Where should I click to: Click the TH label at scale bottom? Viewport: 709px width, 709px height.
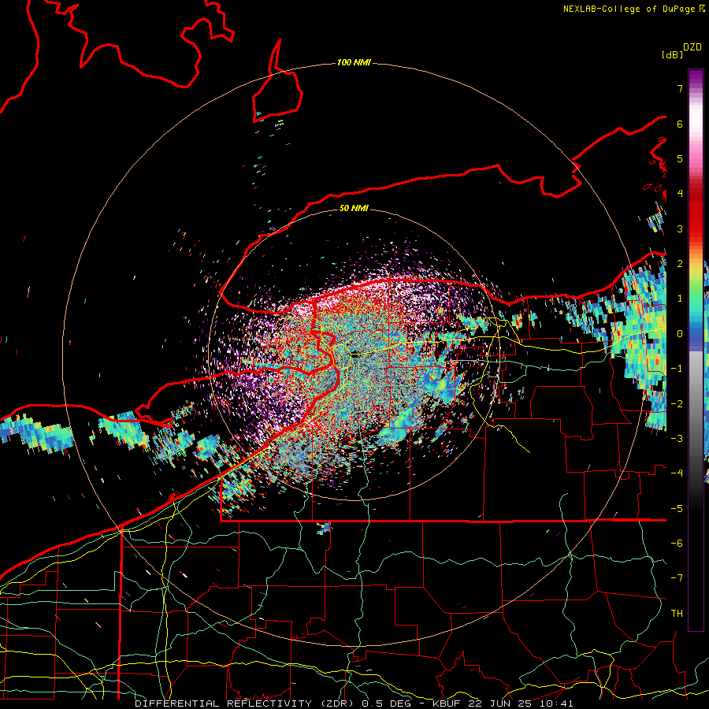pyautogui.click(x=677, y=613)
